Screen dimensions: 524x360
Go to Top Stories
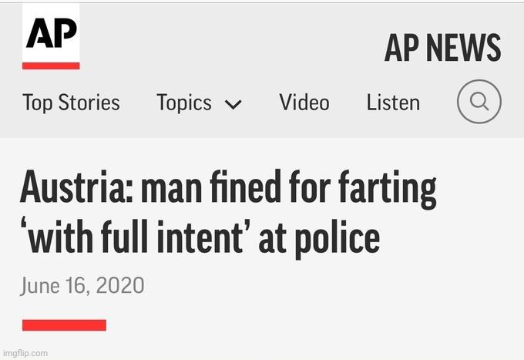click(71, 103)
